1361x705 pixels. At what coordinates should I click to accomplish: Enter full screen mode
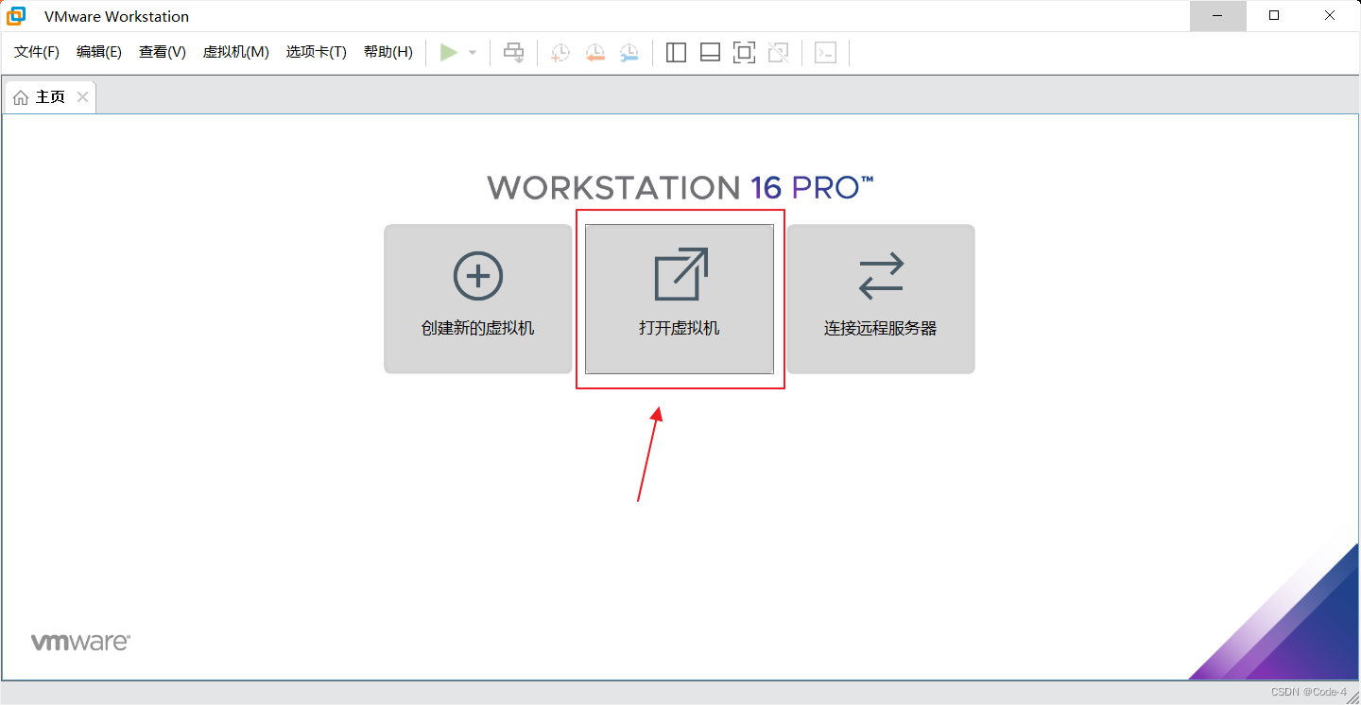pos(744,52)
